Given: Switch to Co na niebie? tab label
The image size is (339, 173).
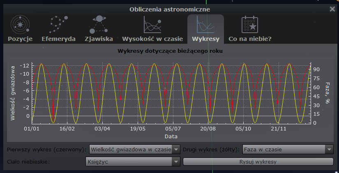Looking at the screenshot, I should [250, 39].
